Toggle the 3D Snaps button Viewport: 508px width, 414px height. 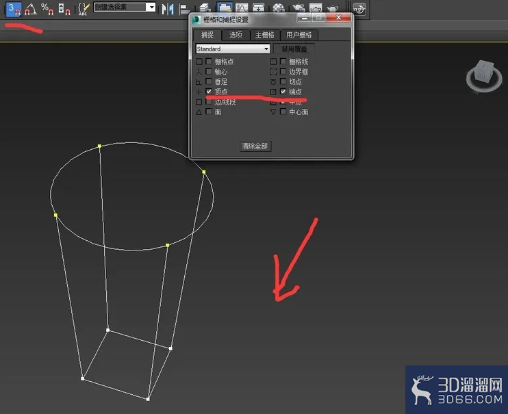[x=14, y=9]
